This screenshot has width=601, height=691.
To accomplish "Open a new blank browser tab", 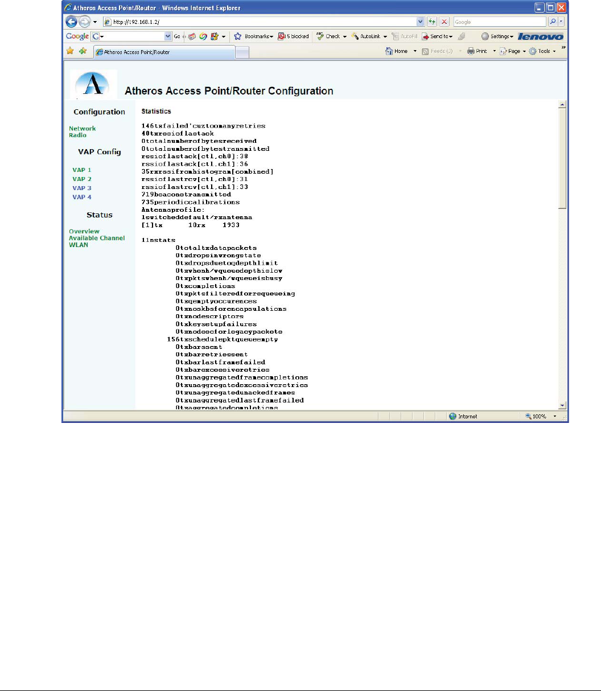I will [x=242, y=52].
